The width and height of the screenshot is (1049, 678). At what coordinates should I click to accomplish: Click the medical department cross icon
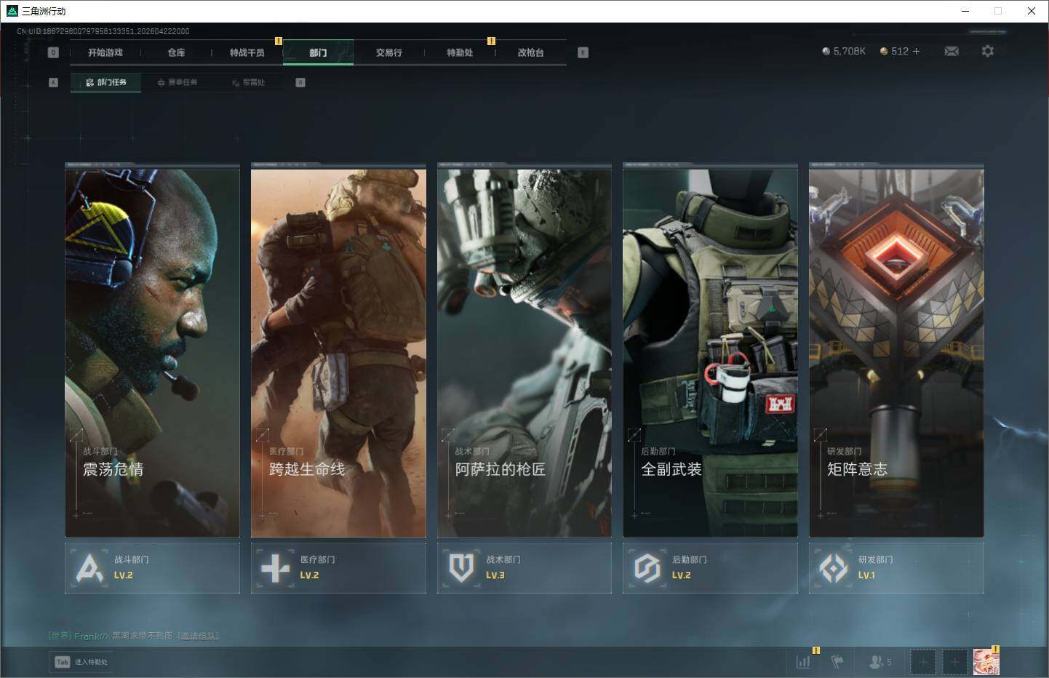point(275,568)
